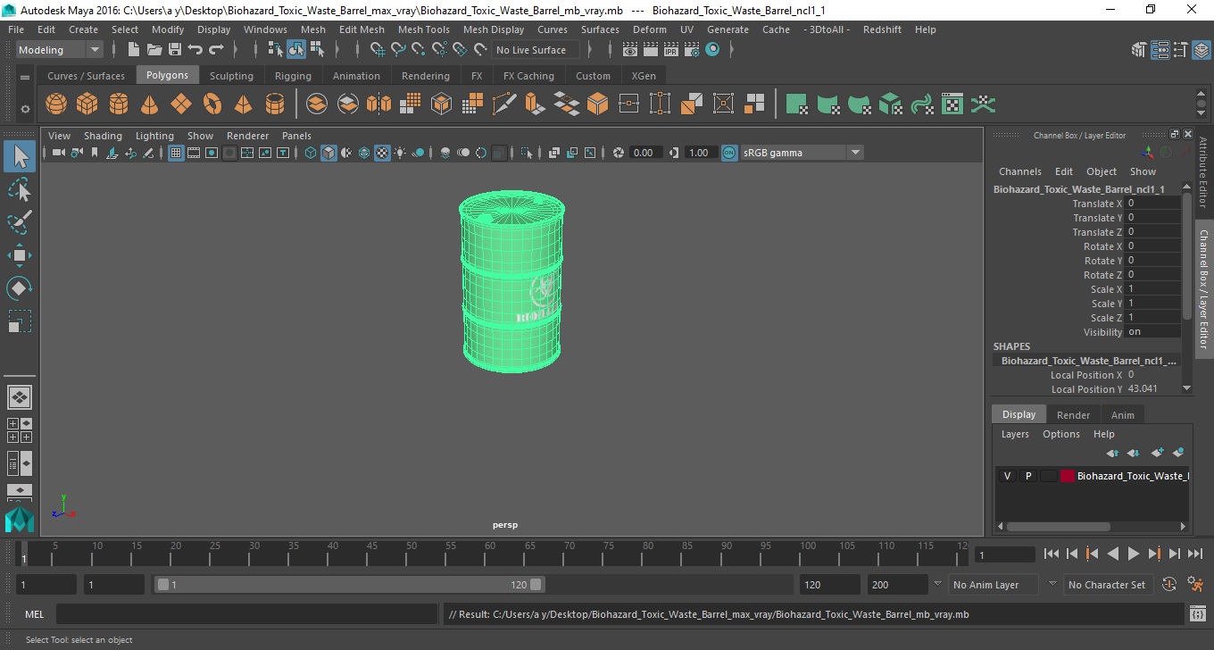Toggle use all lights in viewport
Image resolution: width=1214 pixels, height=650 pixels.
click(400, 153)
